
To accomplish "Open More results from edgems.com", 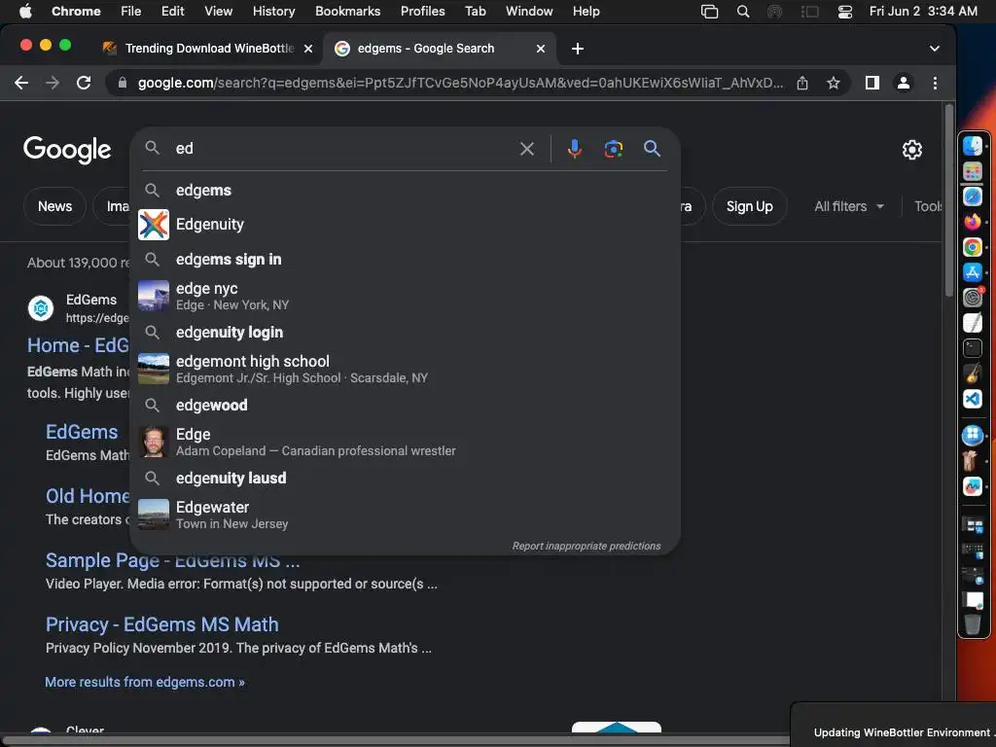I will [x=145, y=682].
